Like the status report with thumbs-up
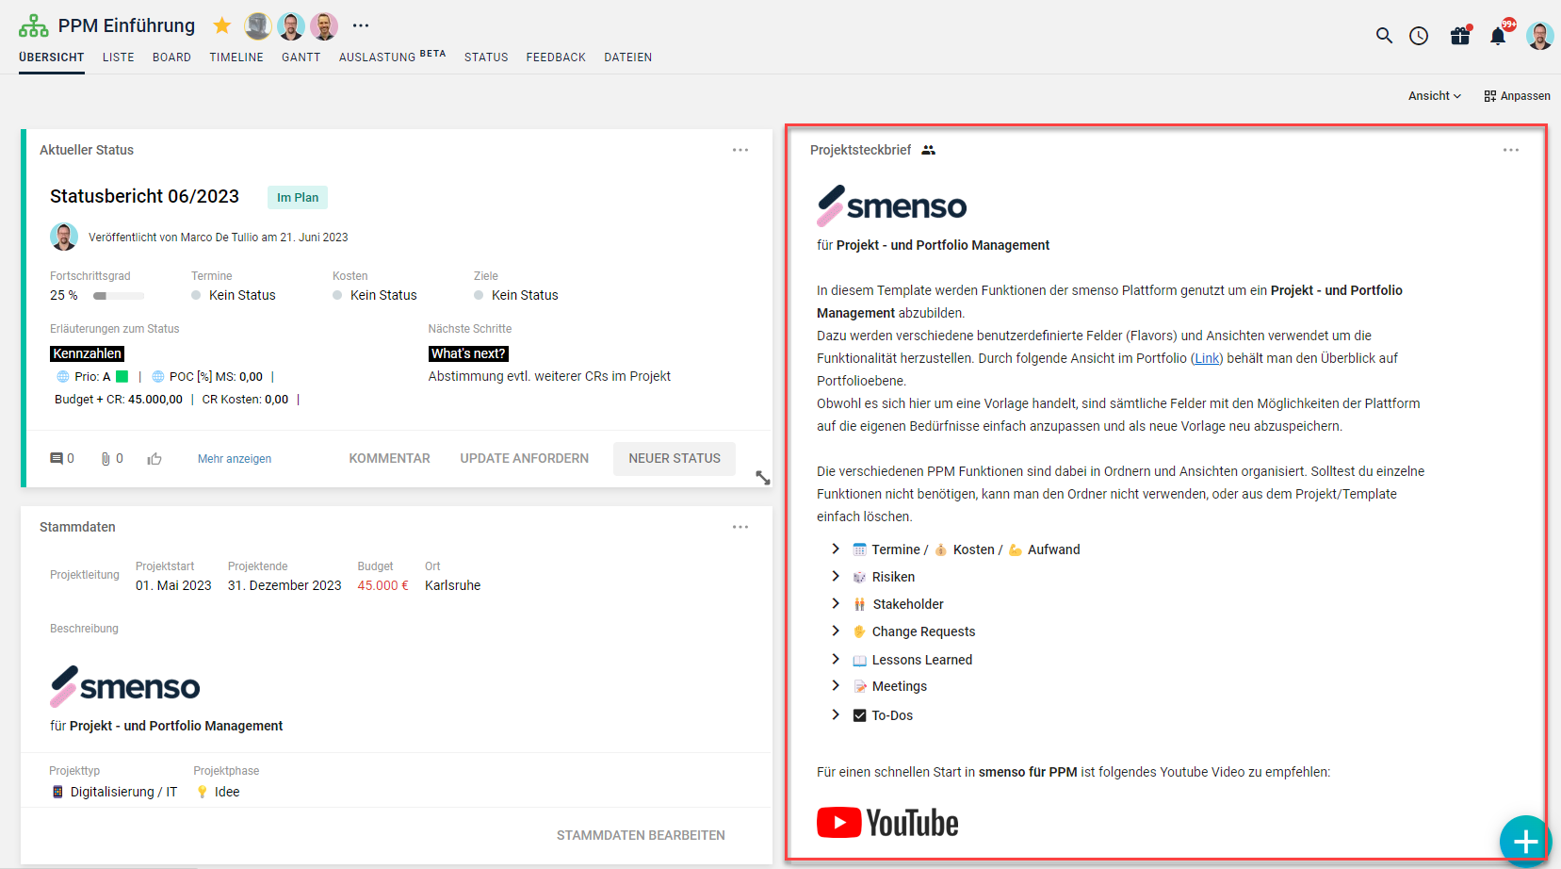The height and width of the screenshot is (869, 1561). (154, 459)
